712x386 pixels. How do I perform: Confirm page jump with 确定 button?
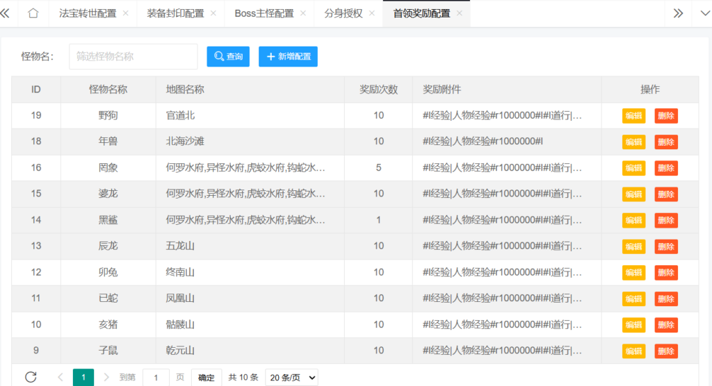pos(206,378)
